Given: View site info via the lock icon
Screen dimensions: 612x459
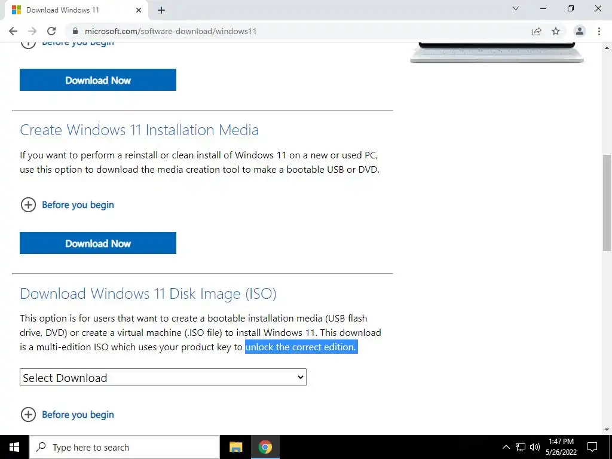Looking at the screenshot, I should (75, 31).
